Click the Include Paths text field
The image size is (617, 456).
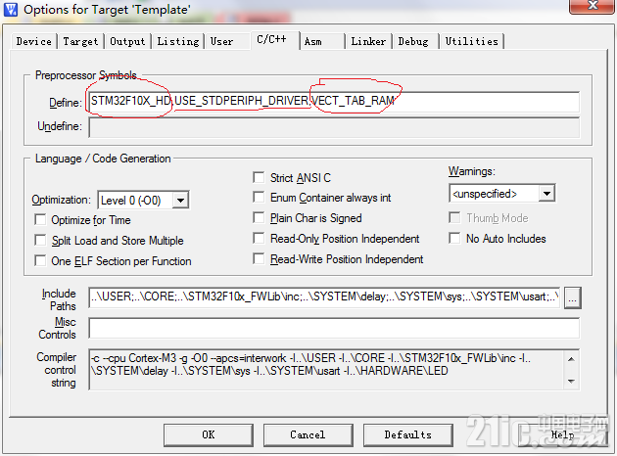click(x=324, y=297)
